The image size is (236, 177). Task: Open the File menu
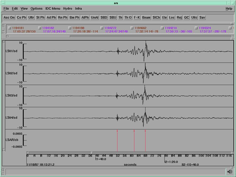point(6,9)
